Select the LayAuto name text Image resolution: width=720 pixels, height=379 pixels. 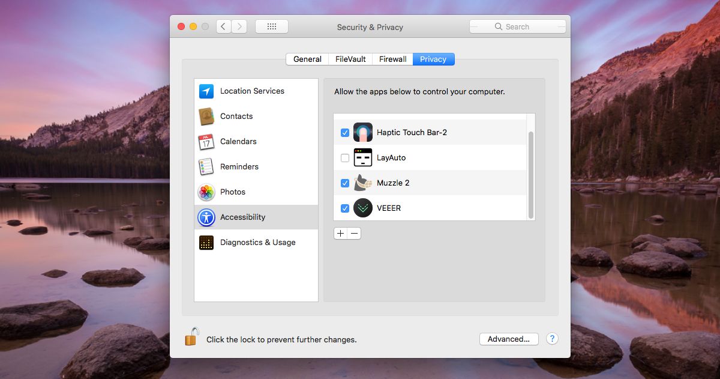pos(391,158)
